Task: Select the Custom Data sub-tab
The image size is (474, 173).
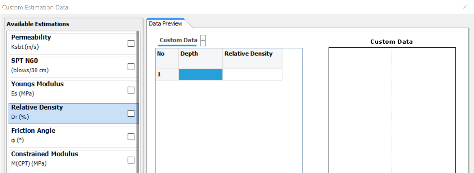Action: pos(178,40)
